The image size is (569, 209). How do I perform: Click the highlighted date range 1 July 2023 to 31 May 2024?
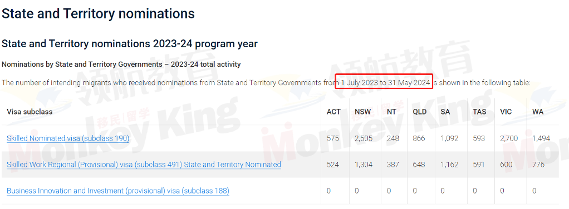pos(384,83)
